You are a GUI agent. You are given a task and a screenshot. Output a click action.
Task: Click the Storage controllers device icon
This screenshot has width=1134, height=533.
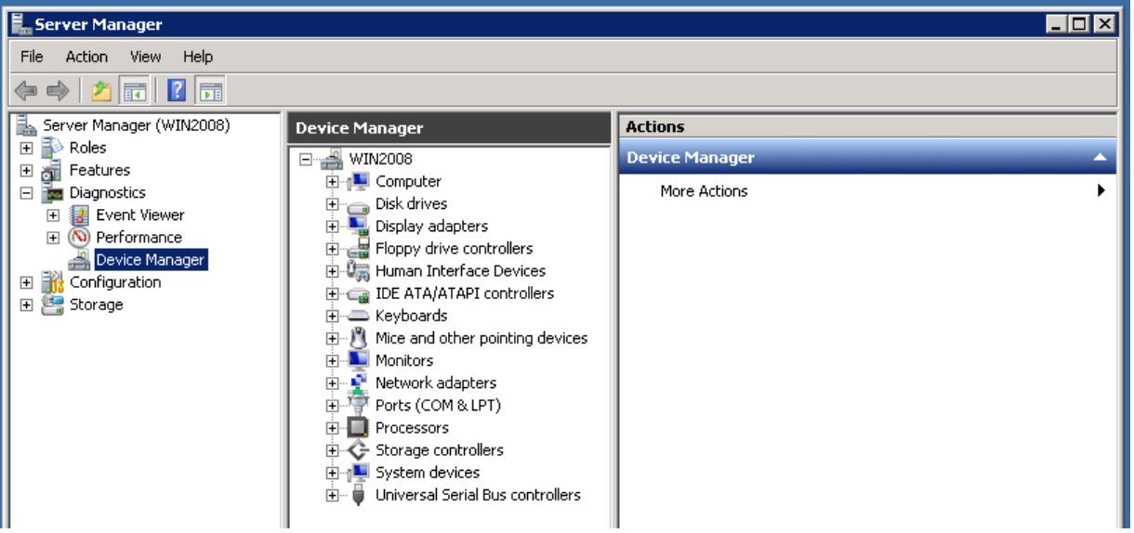click(x=359, y=450)
